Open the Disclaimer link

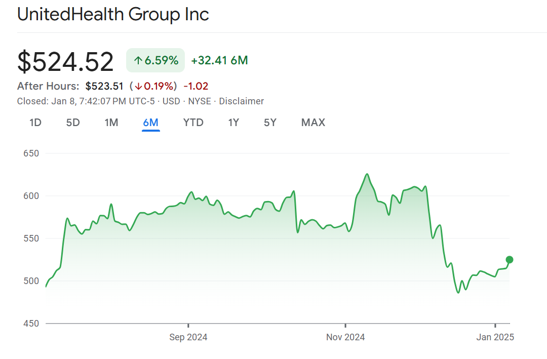tap(241, 101)
